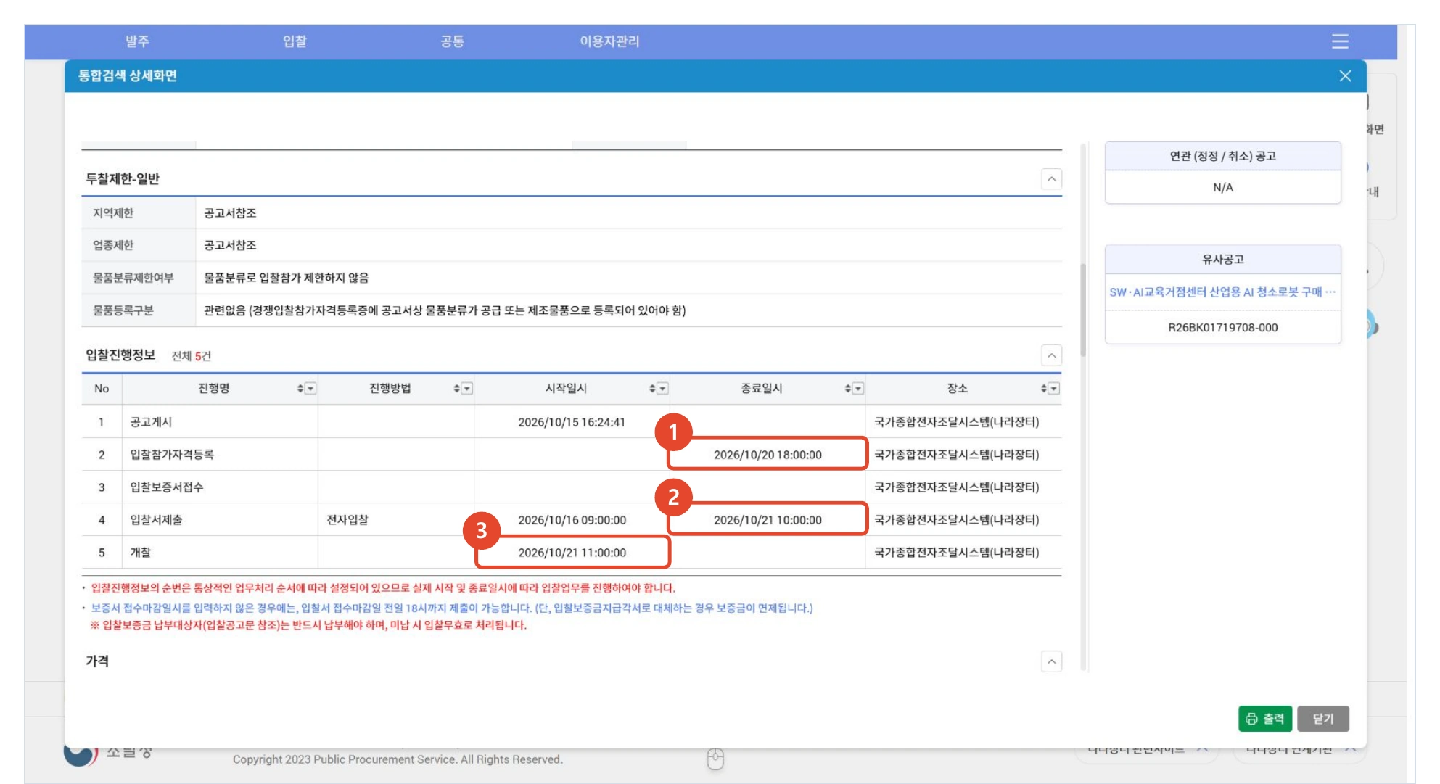Click the mouse scroll icon in footer

pos(715,759)
